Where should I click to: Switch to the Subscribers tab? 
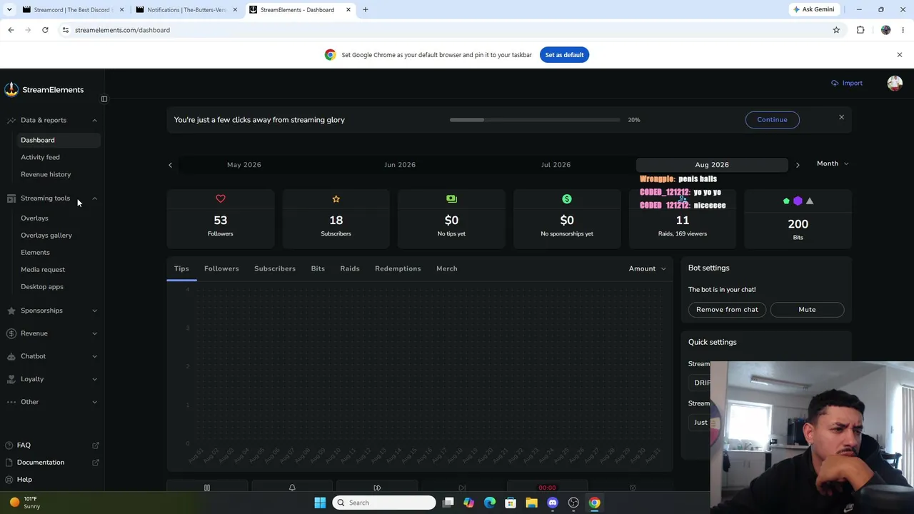tap(275, 268)
